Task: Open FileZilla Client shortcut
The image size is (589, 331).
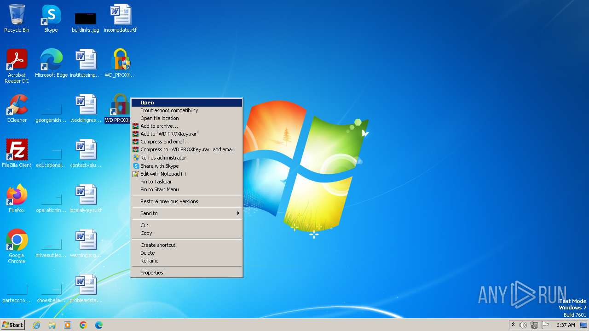Action: point(17,154)
